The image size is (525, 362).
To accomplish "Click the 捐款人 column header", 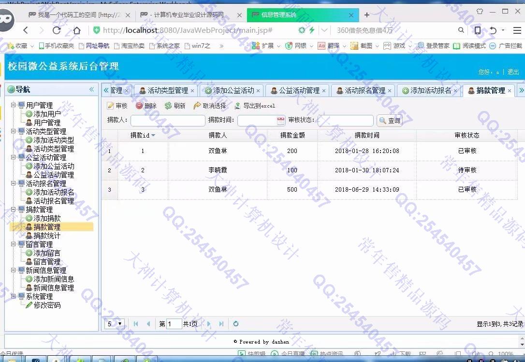I will 218,135.
